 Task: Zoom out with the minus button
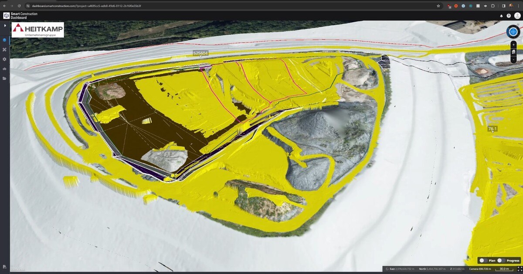point(514,60)
